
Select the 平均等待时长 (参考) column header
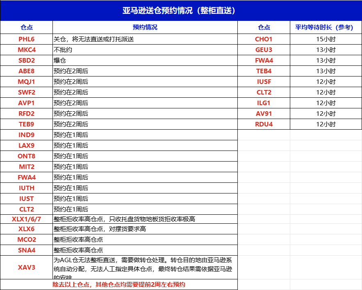click(x=326, y=27)
